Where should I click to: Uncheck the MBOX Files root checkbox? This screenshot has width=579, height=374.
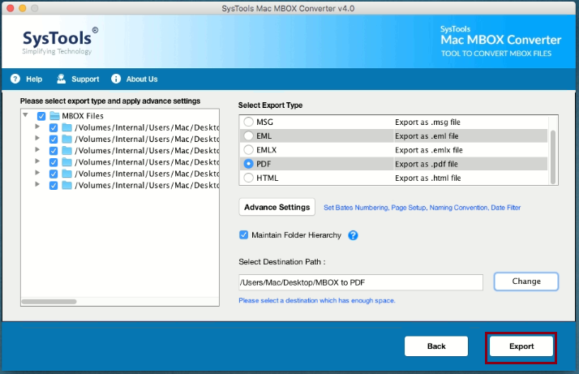pos(41,116)
